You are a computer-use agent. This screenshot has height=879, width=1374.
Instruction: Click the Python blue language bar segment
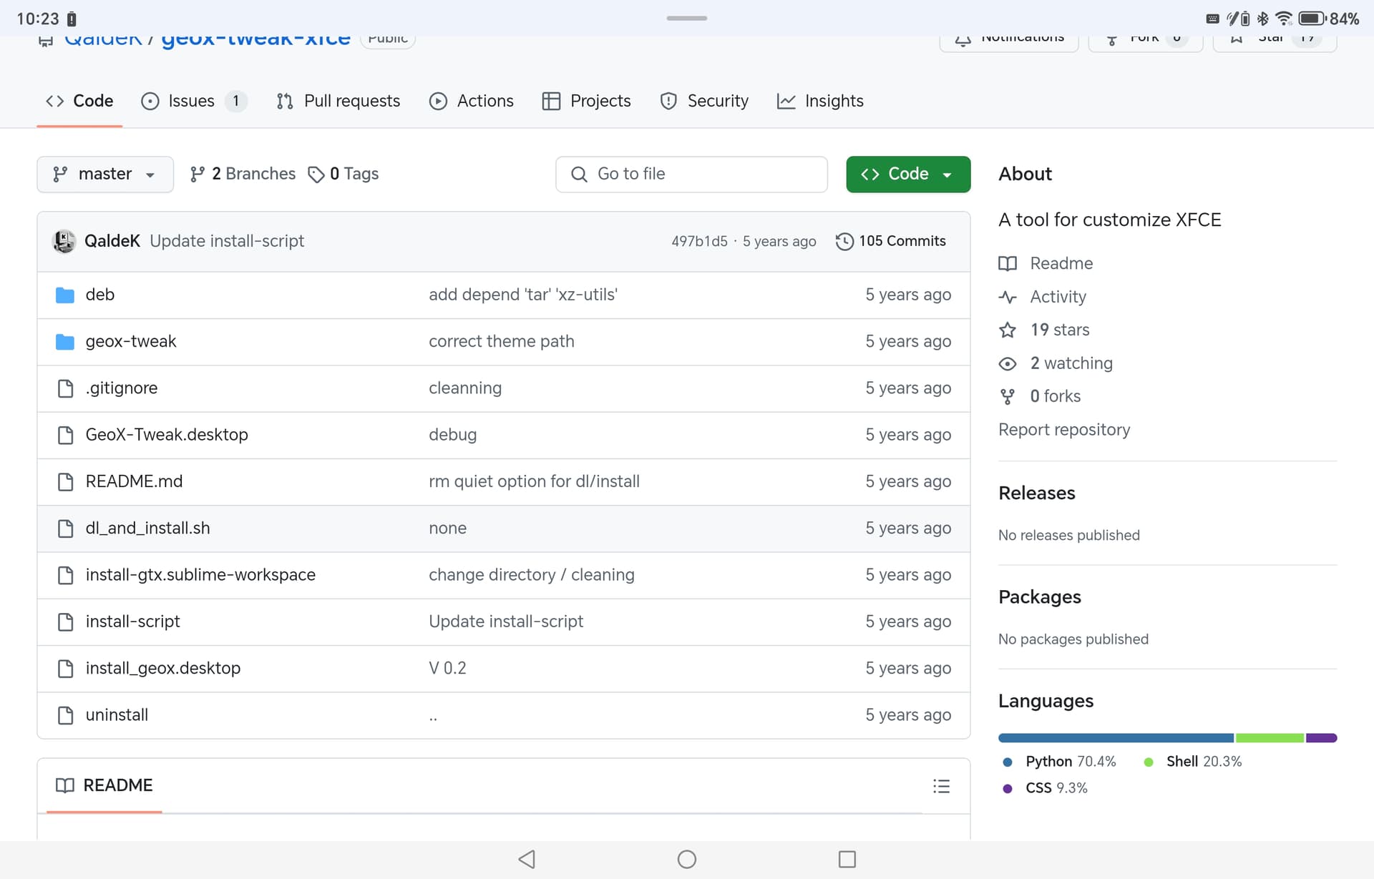coord(1116,738)
